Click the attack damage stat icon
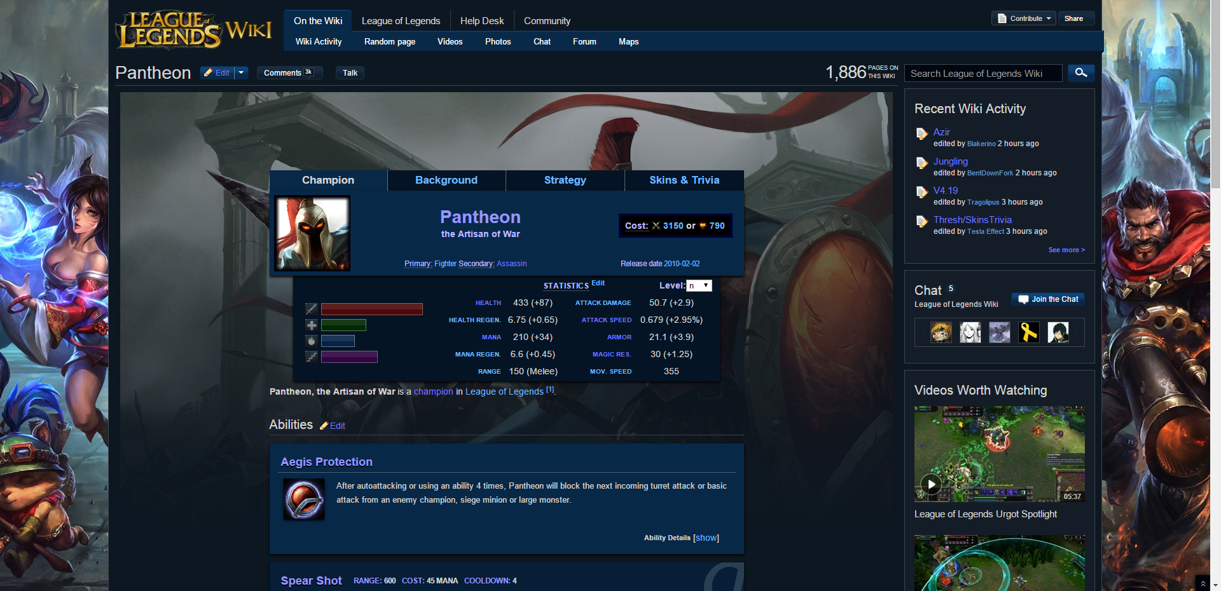The height and width of the screenshot is (591, 1221). tap(312, 309)
